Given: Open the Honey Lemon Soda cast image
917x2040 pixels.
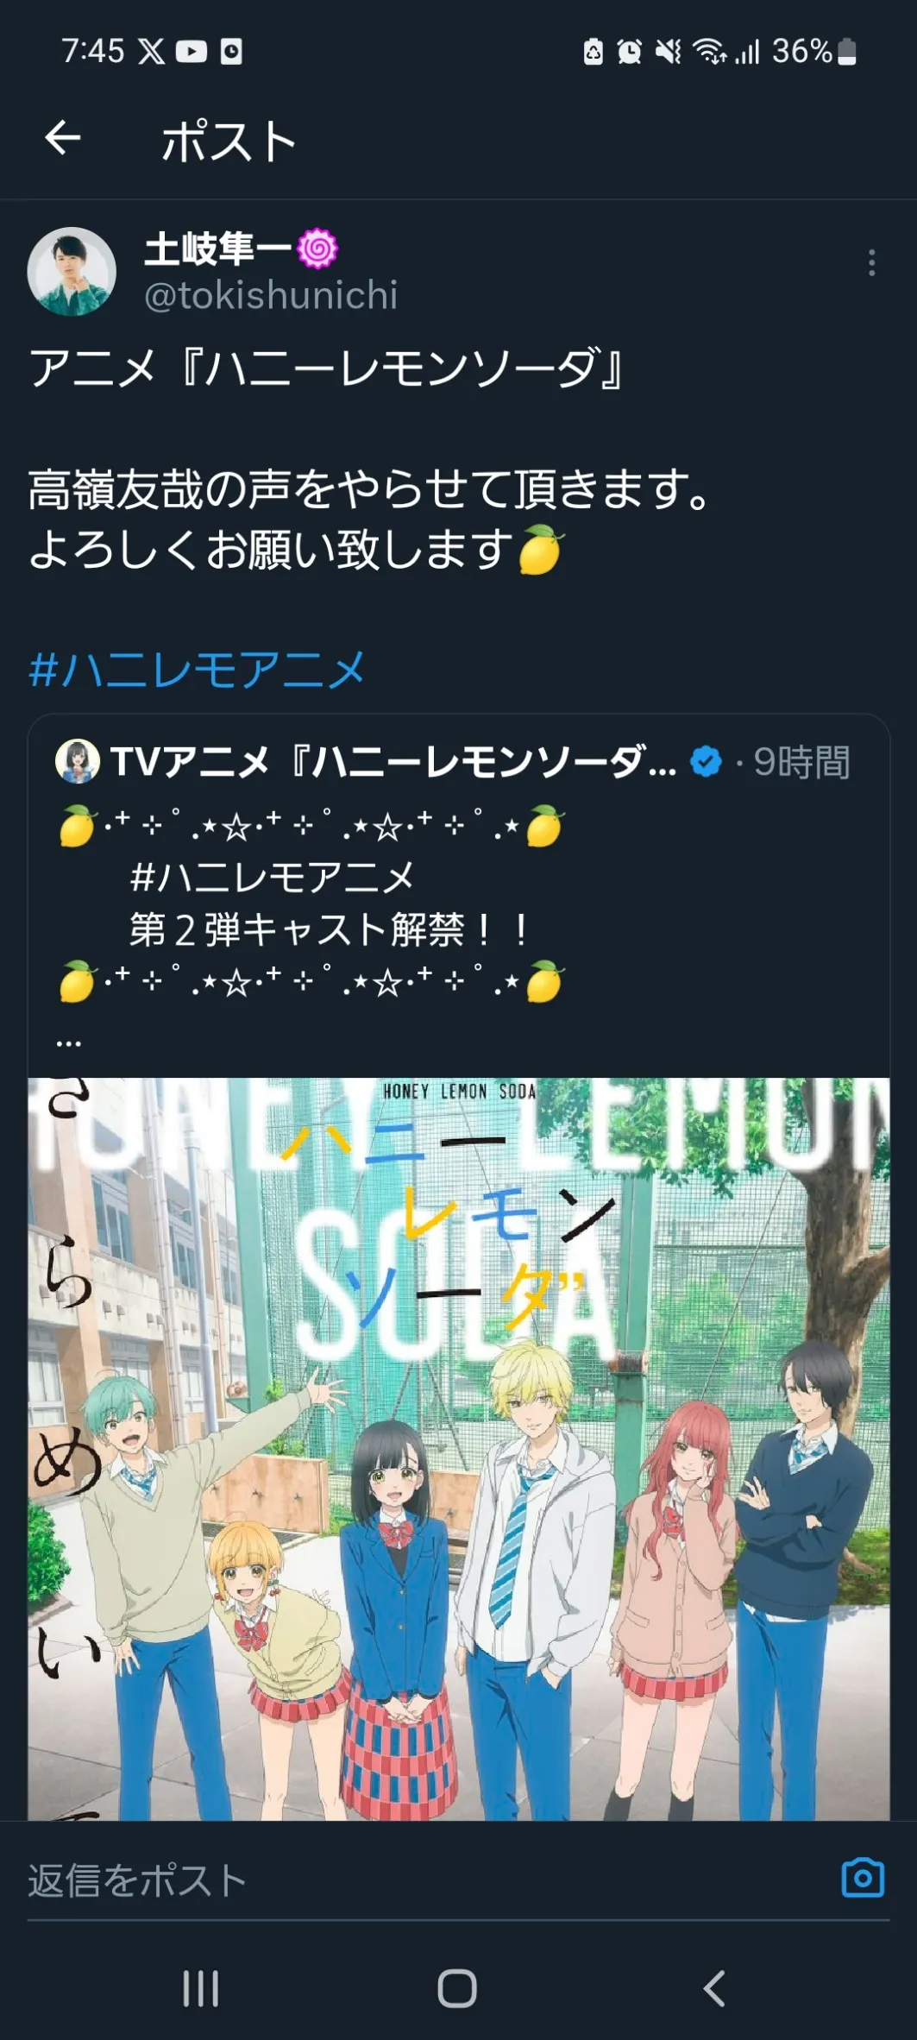Looking at the screenshot, I should [x=458, y=1449].
